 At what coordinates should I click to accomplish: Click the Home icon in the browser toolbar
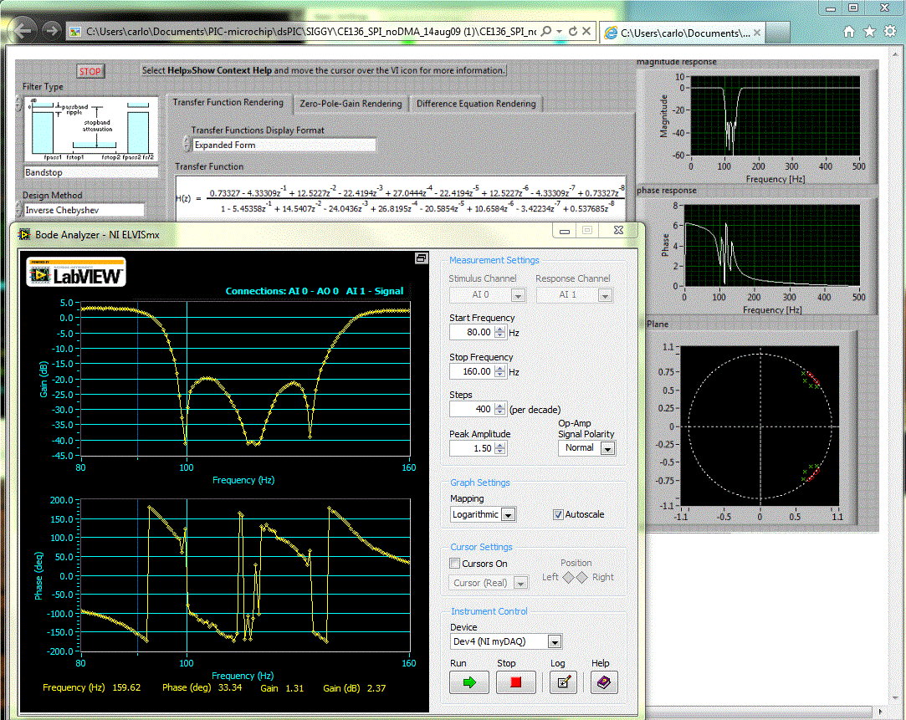pos(848,30)
